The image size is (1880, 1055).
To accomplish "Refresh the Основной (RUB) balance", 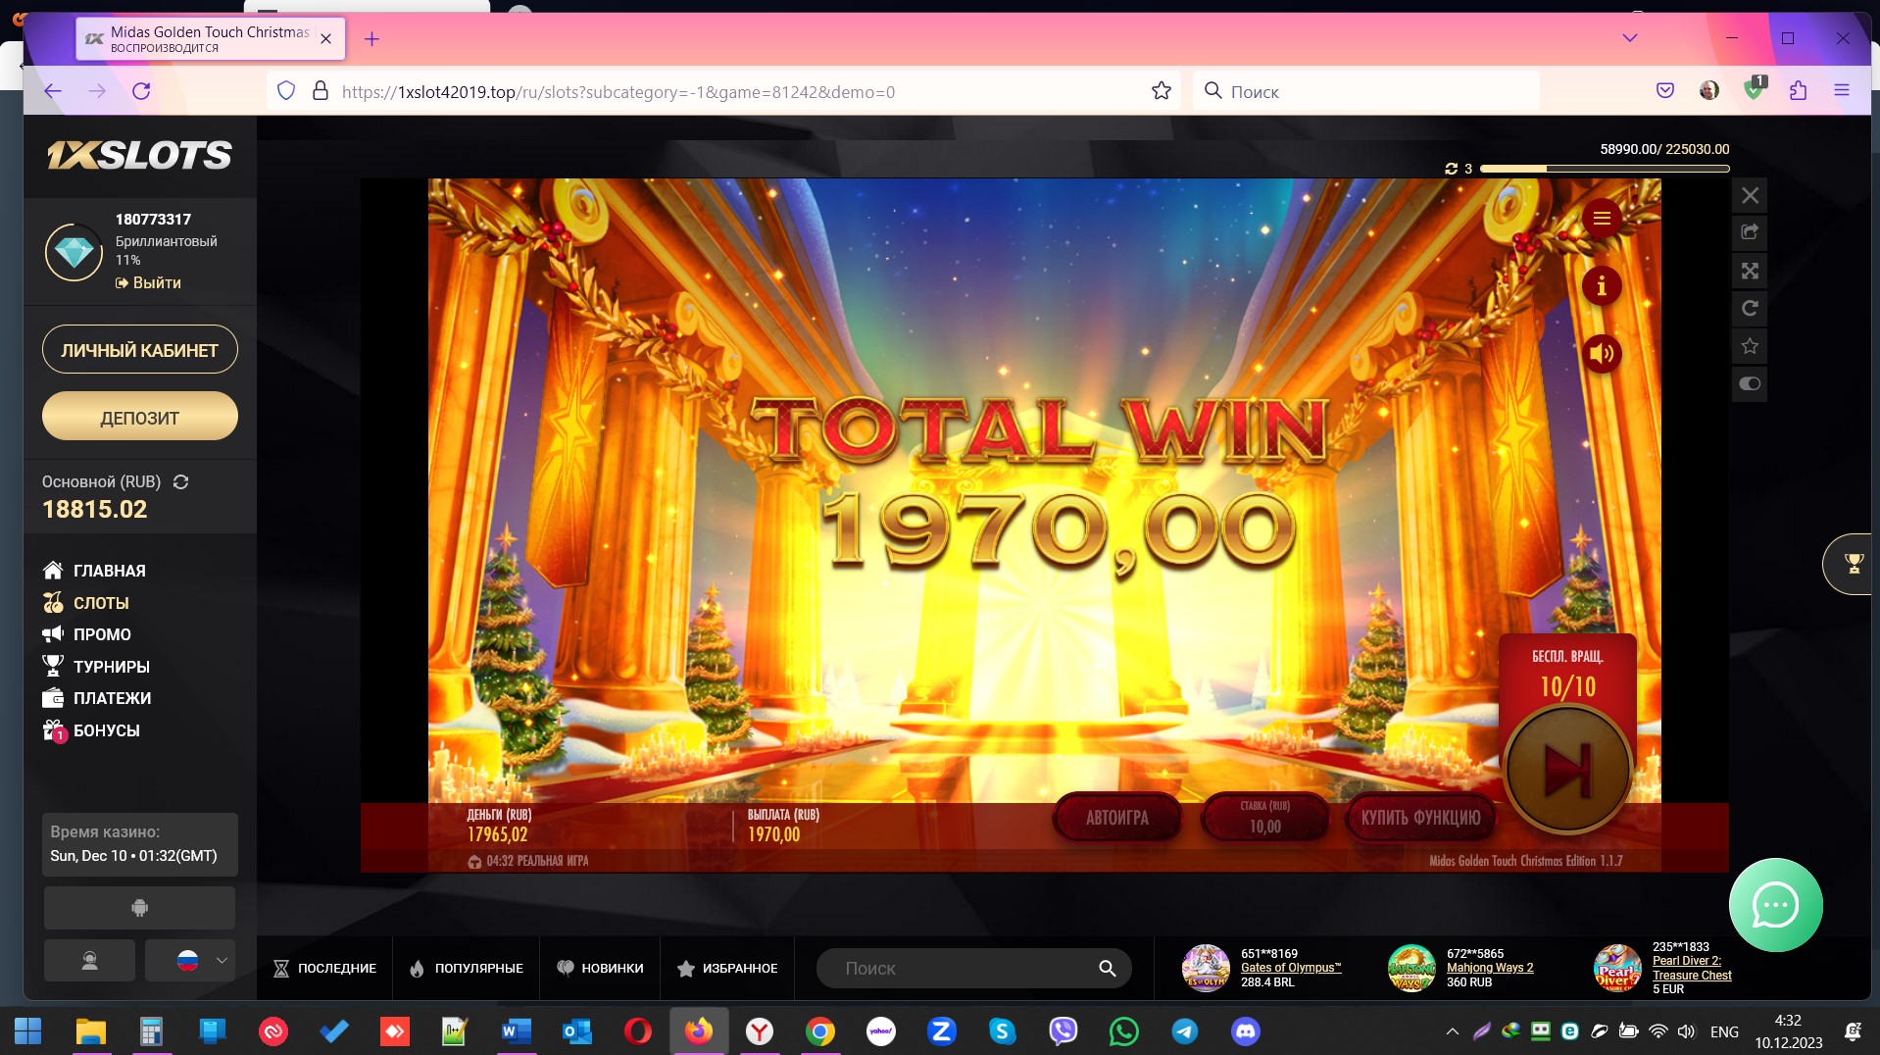I will [180, 482].
